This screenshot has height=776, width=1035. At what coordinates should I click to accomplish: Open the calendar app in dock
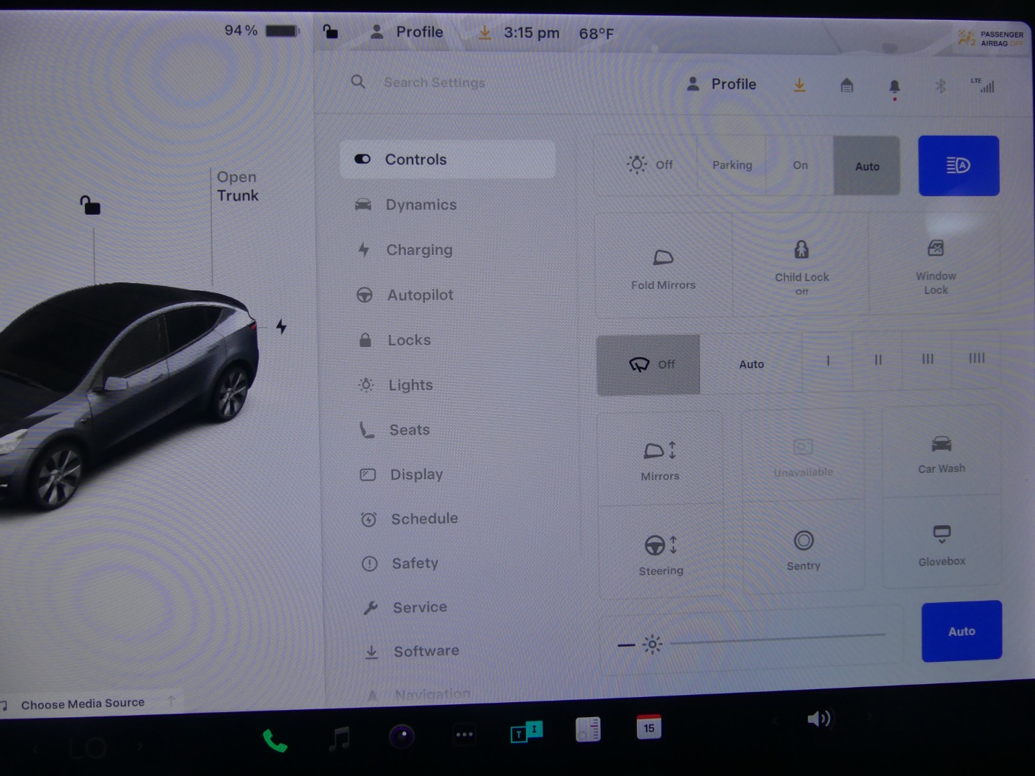click(648, 727)
